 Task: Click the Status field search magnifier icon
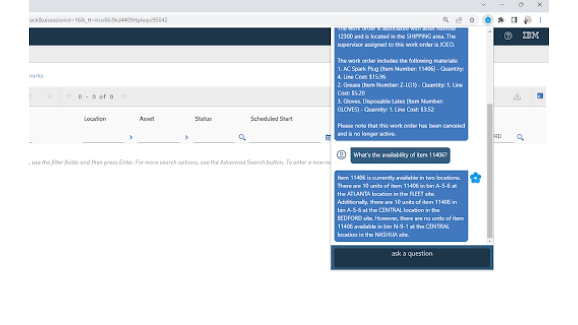pos(242,137)
